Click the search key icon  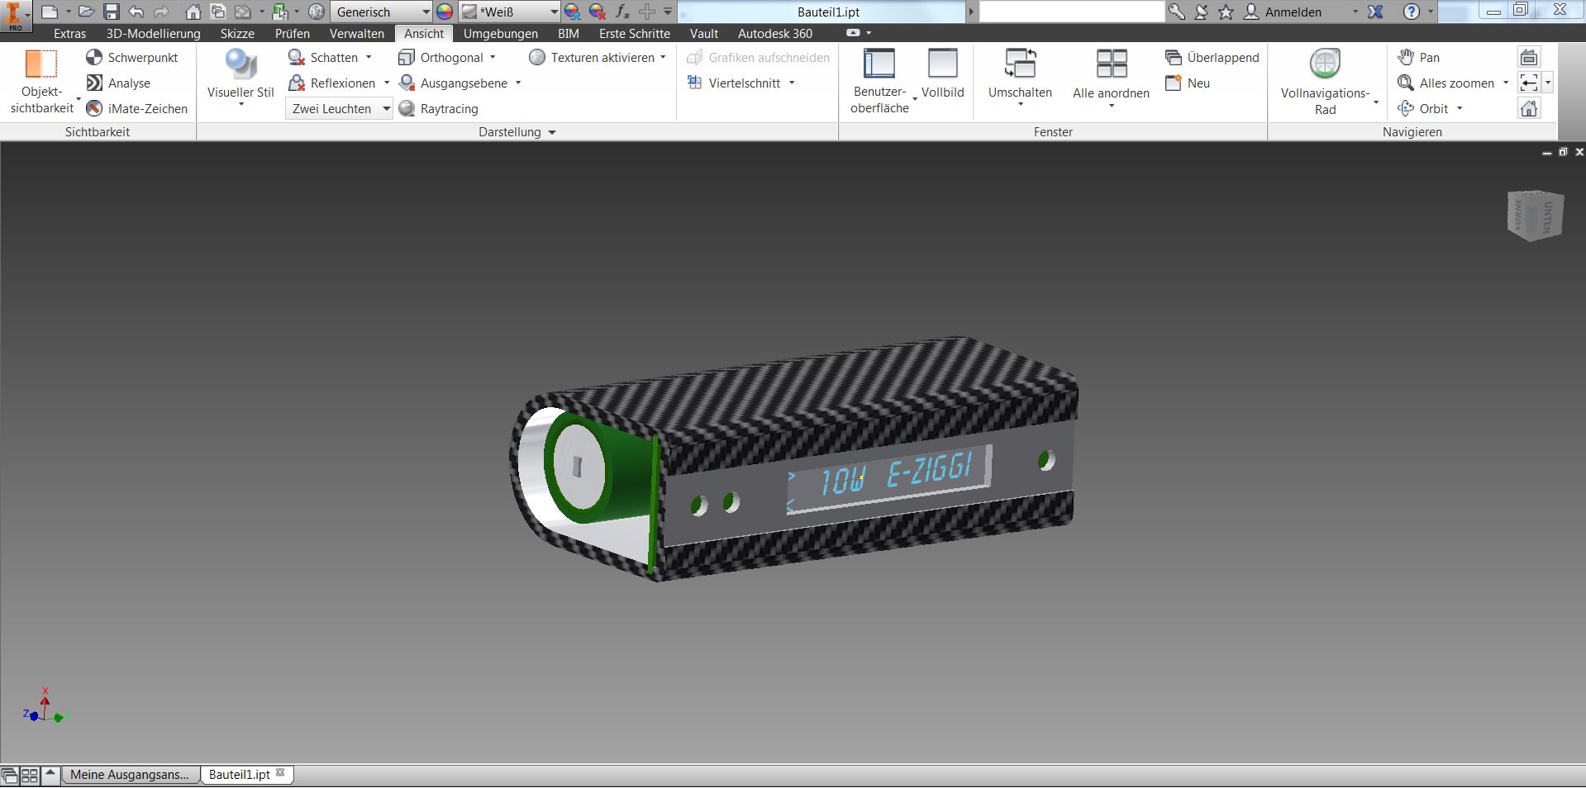tap(1176, 12)
